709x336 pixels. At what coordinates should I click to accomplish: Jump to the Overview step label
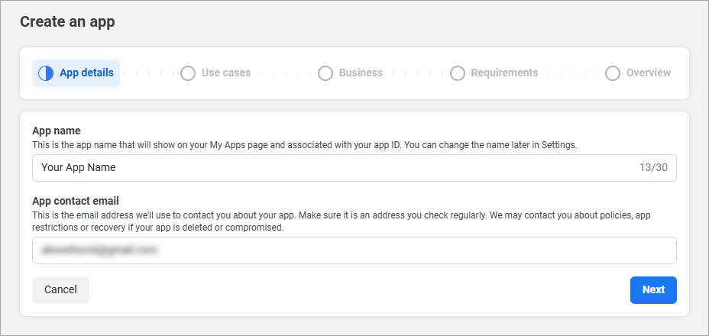point(649,73)
